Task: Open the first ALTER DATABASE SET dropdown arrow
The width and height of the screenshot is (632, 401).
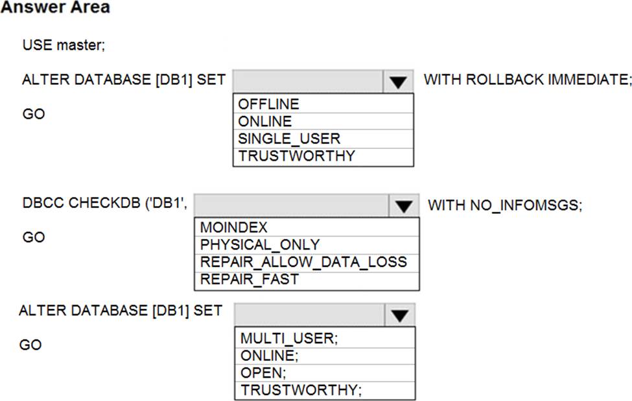Action: [399, 82]
